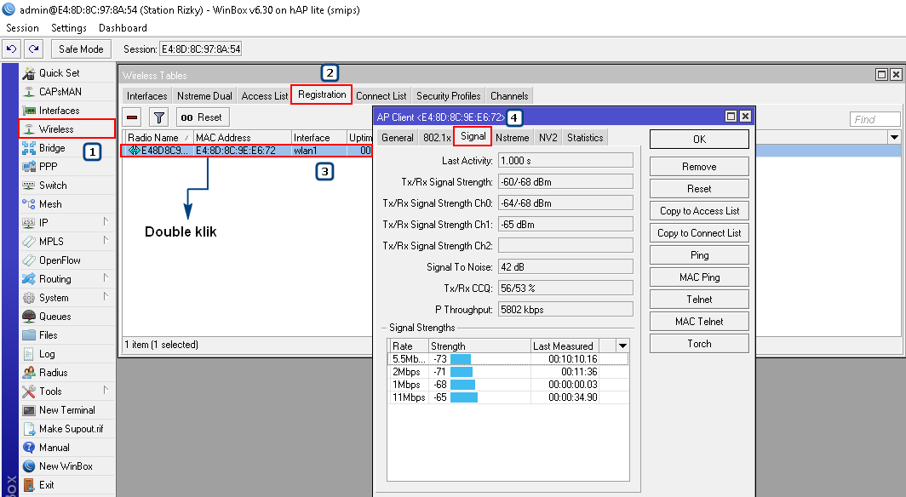Image resolution: width=906 pixels, height=497 pixels.
Task: Expand the Routing submenu
Action: [106, 277]
